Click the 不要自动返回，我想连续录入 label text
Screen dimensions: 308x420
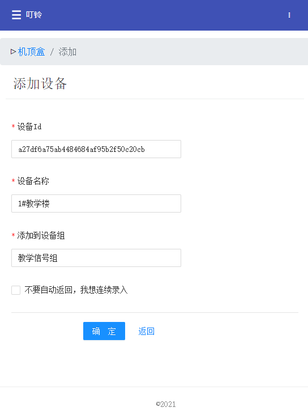[x=76, y=290]
